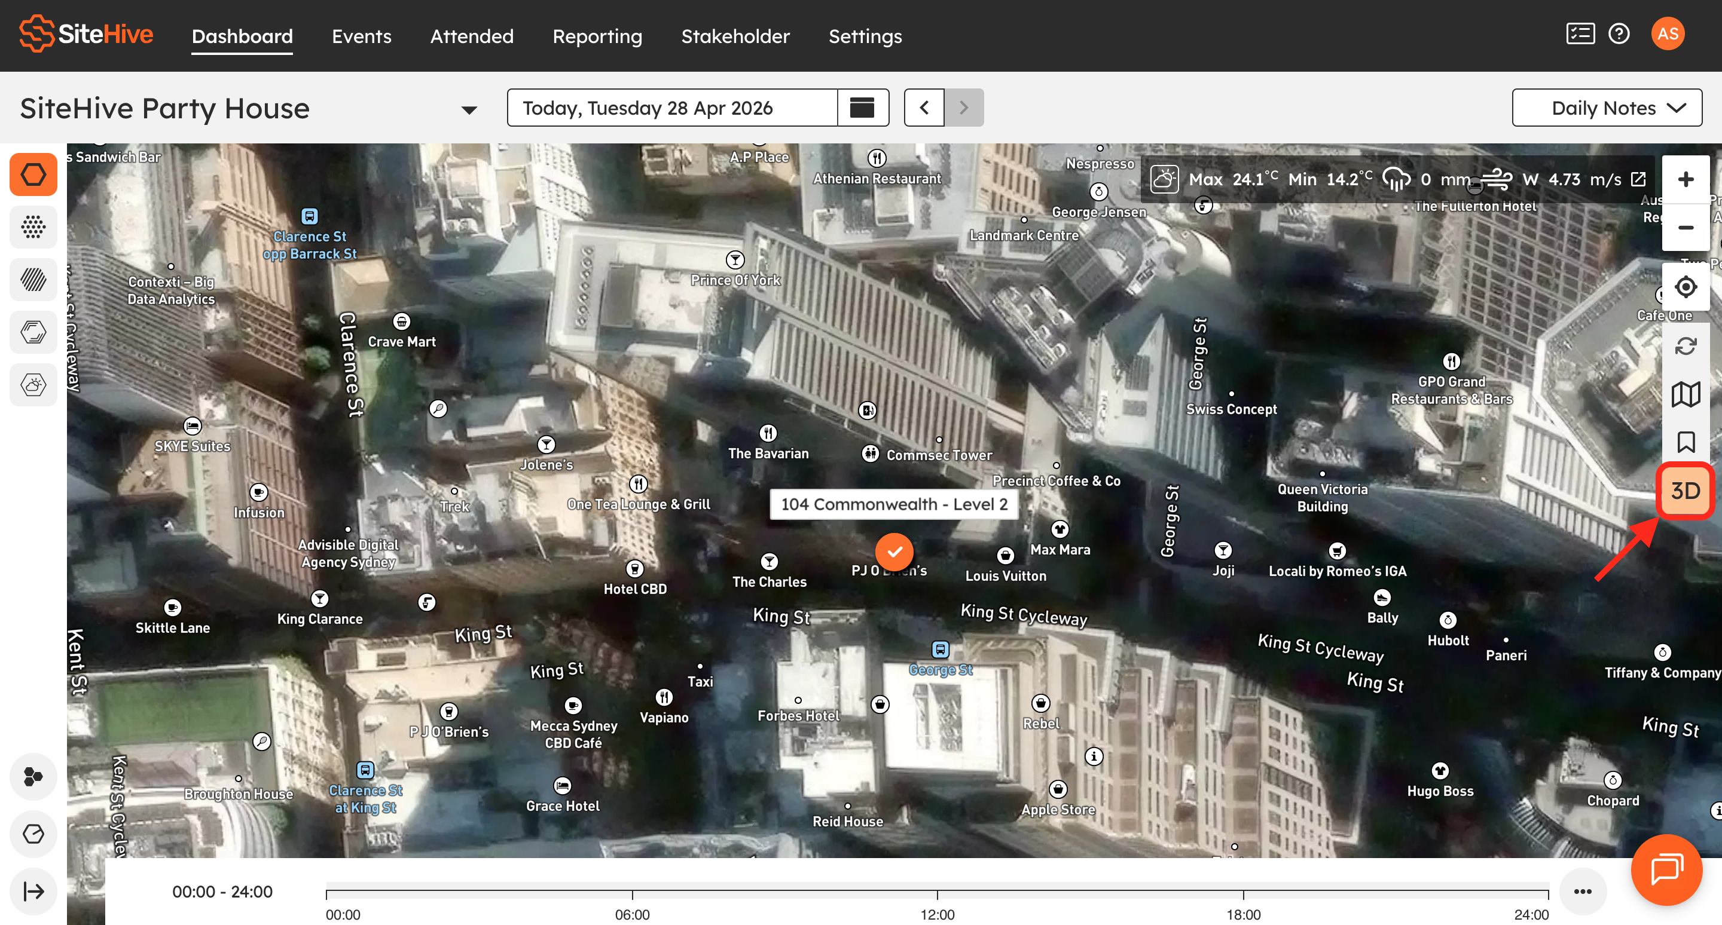Click the 12:00 tick on the timeline
This screenshot has width=1722, height=925.
(x=937, y=896)
